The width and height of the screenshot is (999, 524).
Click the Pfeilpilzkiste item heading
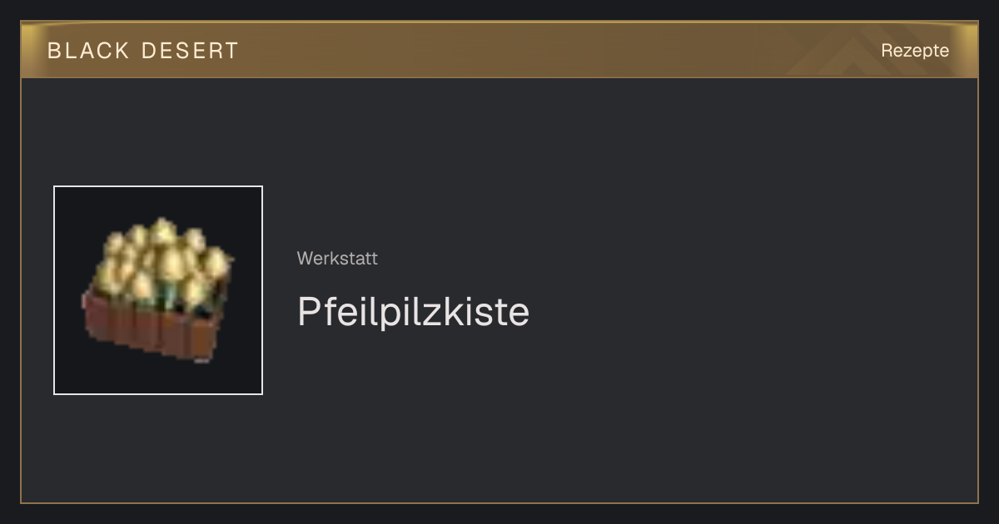(413, 312)
